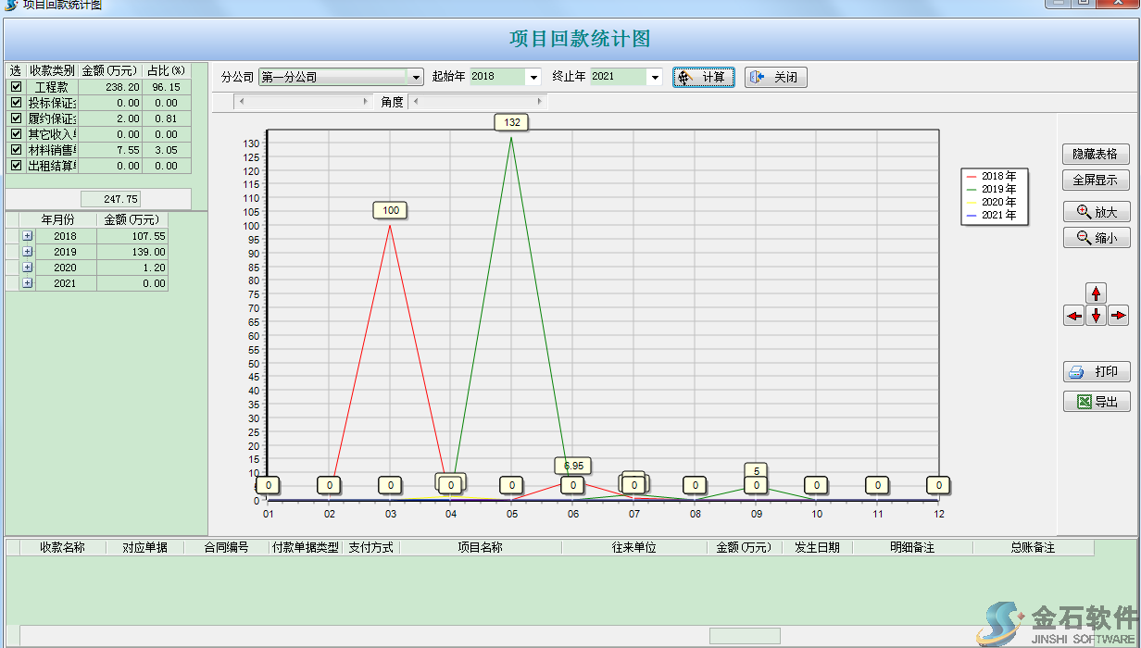This screenshot has height=648, width=1141.
Task: Export chart with the 导出 Excel button
Action: 1096,402
